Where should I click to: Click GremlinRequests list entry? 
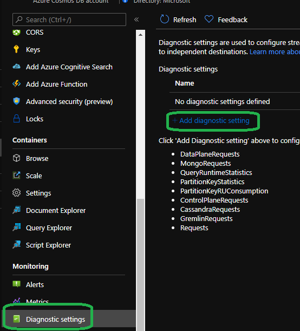[206, 218]
